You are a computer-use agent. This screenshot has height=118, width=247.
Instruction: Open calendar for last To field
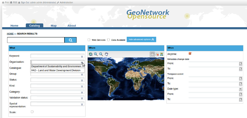241,99
